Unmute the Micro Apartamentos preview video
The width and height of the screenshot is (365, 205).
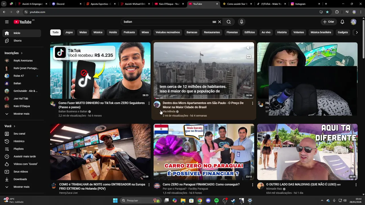point(249,48)
